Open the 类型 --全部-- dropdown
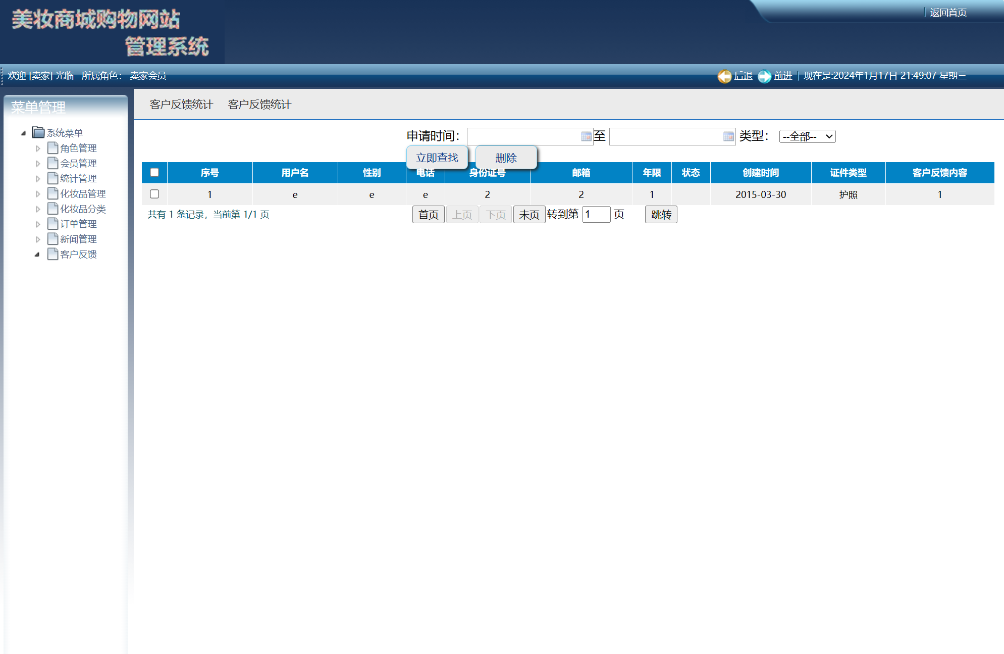 click(807, 136)
